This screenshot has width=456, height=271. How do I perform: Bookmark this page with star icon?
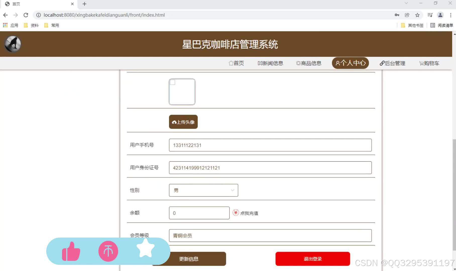[417, 15]
